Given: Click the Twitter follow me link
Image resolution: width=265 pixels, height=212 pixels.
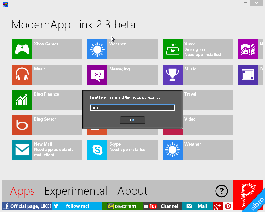Looking at the screenshot, I should [77, 206].
